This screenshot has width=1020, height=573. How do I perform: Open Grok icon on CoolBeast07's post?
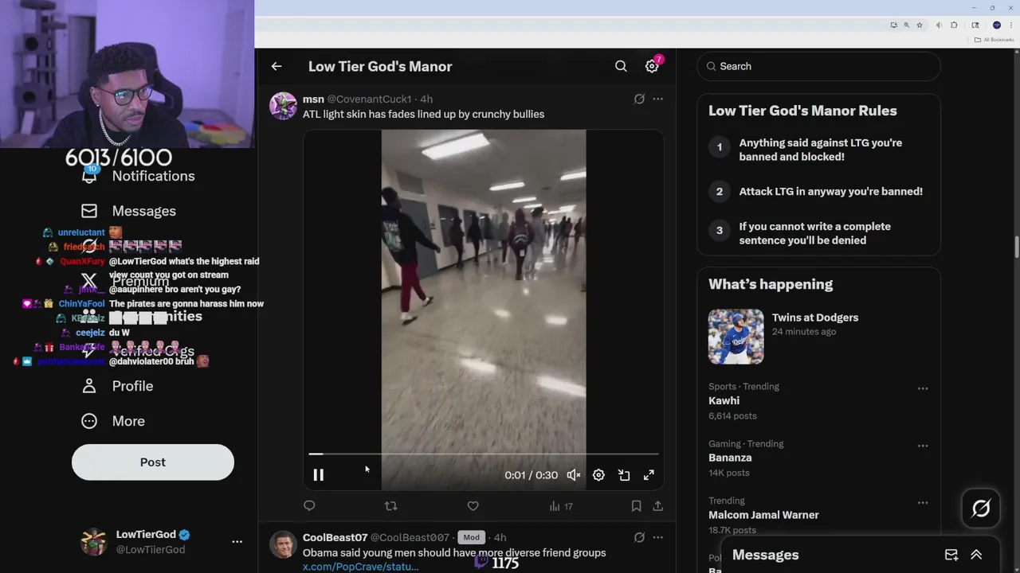point(639,537)
